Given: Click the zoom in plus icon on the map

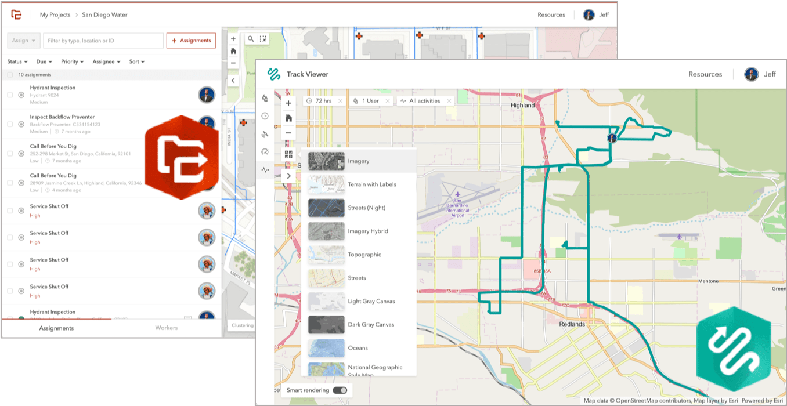Looking at the screenshot, I should 288,103.
